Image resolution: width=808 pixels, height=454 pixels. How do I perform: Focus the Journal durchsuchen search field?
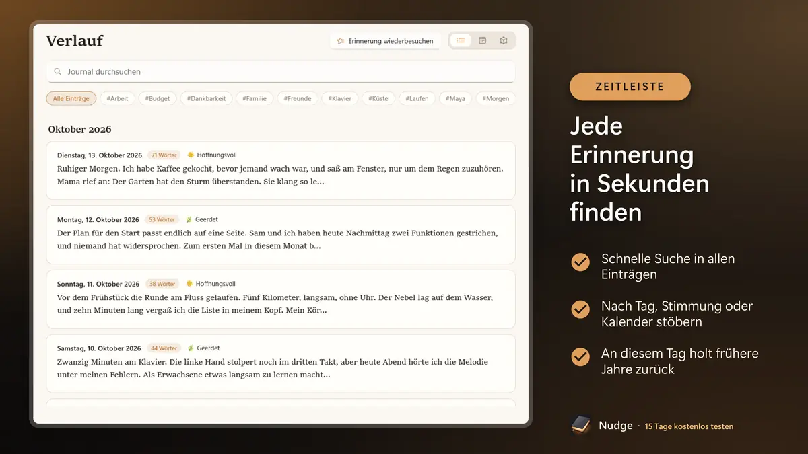coord(281,71)
